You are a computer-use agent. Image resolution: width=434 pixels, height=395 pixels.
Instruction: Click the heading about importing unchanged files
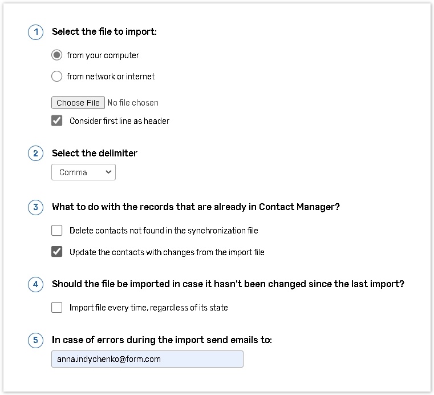[x=228, y=284]
